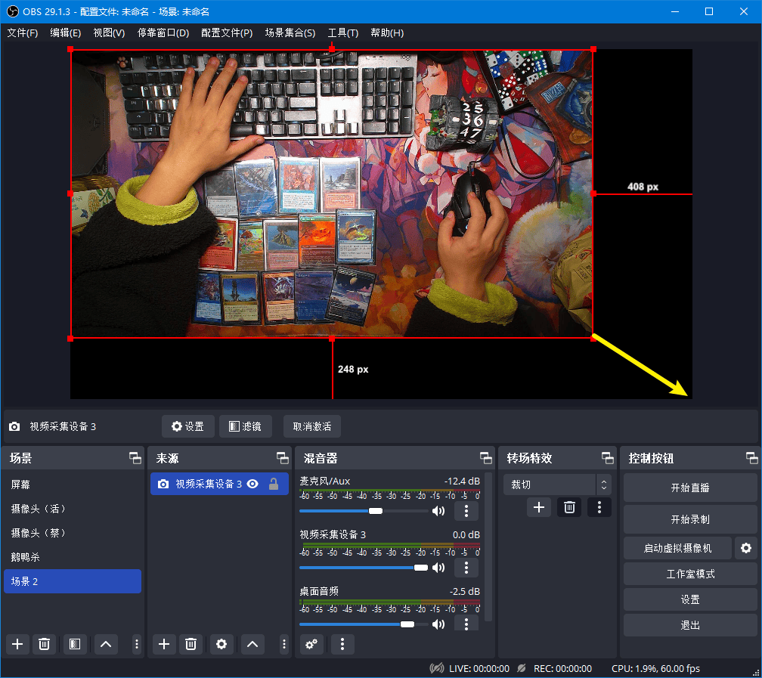Open the 视图(V) menu

pos(109,33)
